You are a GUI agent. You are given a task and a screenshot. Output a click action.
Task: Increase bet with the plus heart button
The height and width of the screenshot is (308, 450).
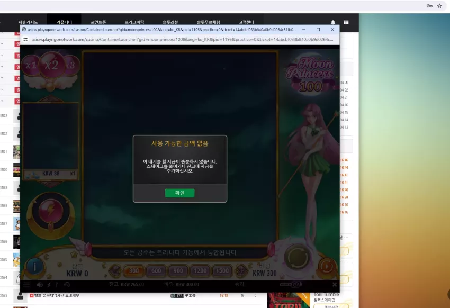pyautogui.click(x=241, y=270)
